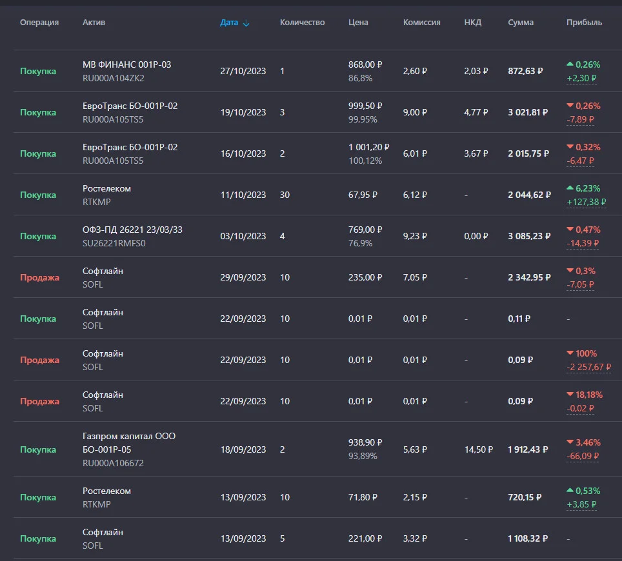Click the sum 2 044,62 ₽ in the Ростелеком row
This screenshot has width=622, height=561.
click(529, 195)
